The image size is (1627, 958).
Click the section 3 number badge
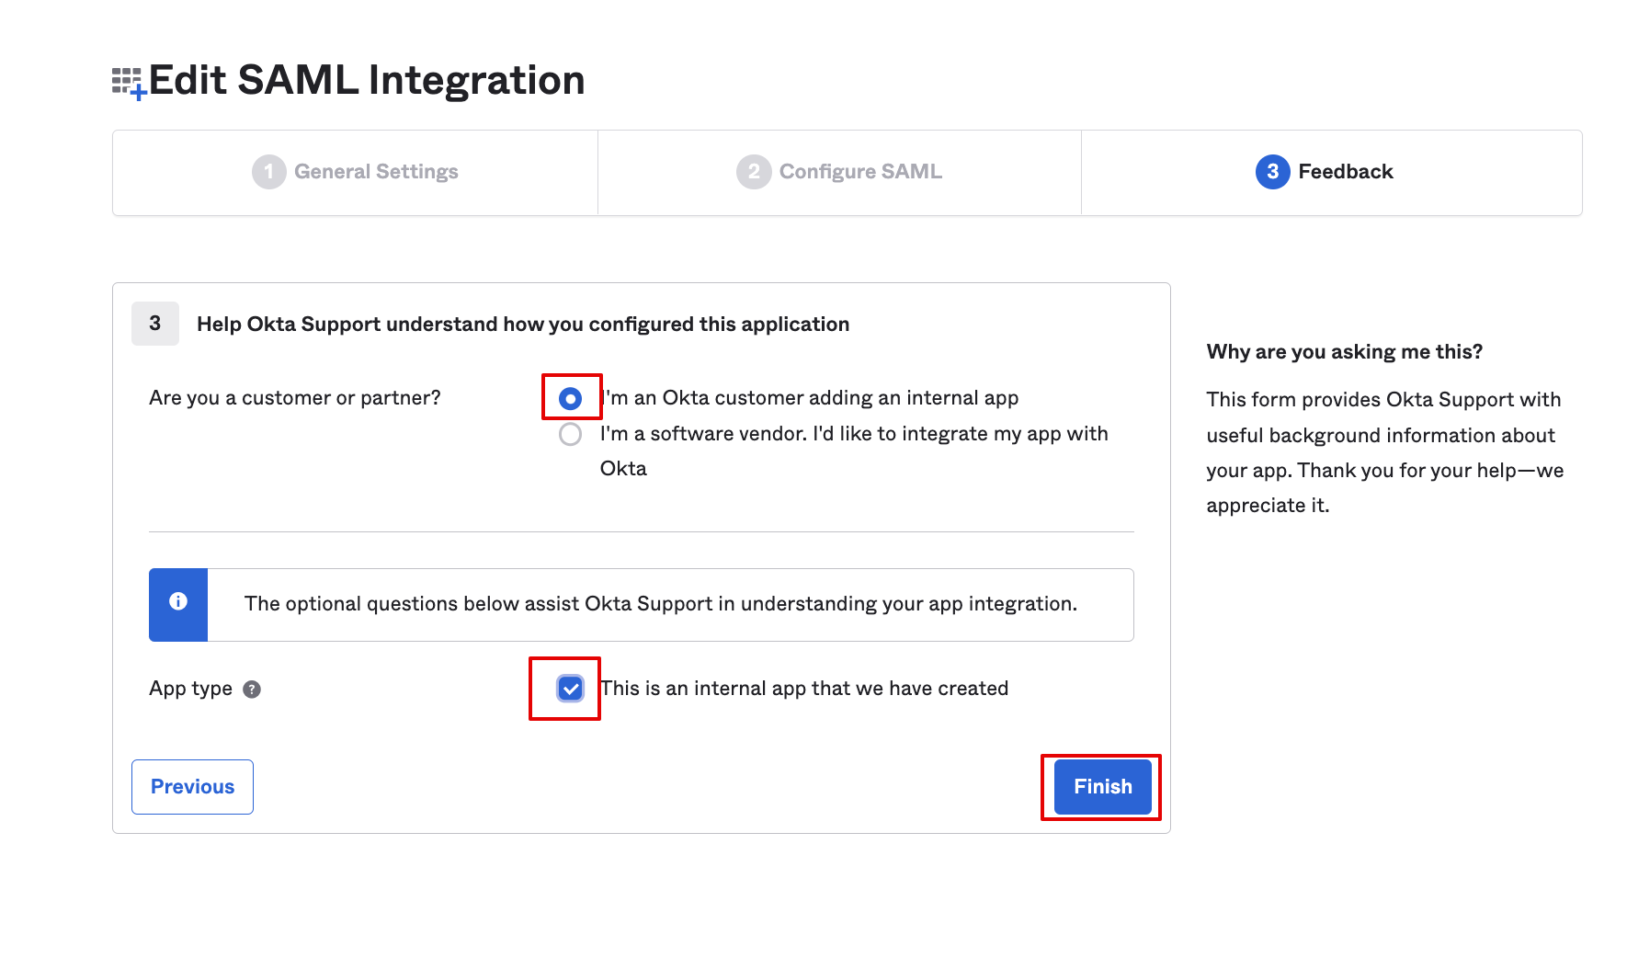pos(154,324)
